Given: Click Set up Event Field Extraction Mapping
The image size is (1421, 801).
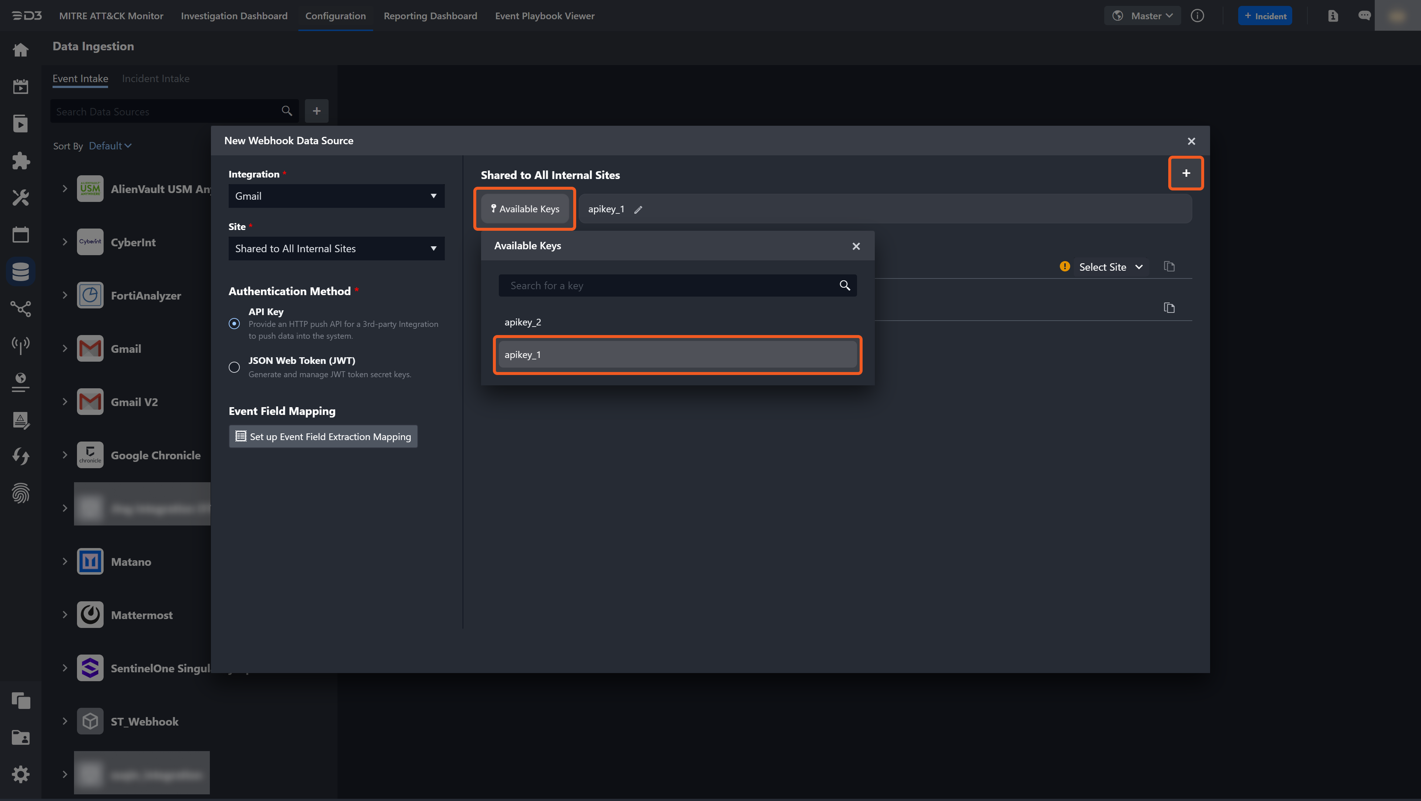Looking at the screenshot, I should pos(323,437).
